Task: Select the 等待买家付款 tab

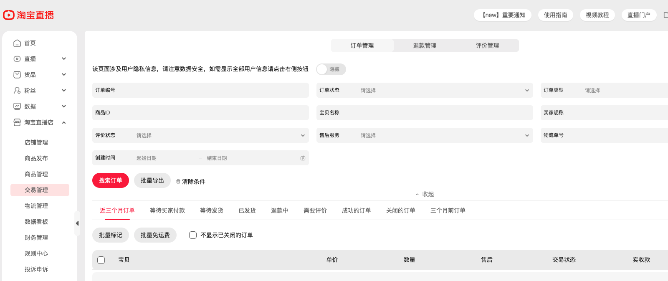Action: 167,210
